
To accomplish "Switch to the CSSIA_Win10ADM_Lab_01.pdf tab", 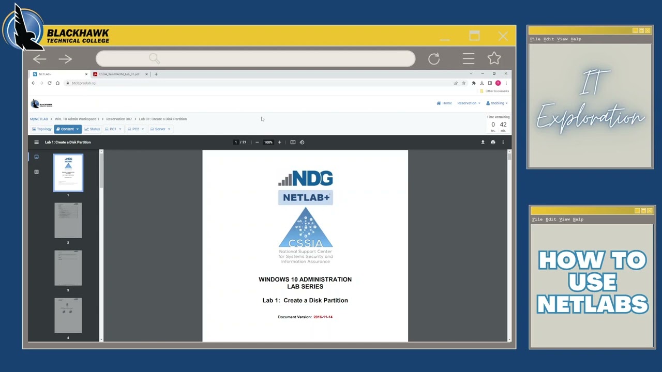I will [119, 74].
